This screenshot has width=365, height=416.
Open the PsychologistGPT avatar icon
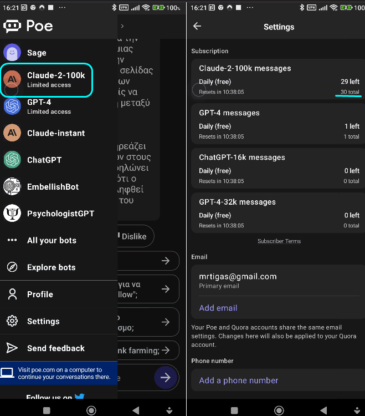(x=12, y=213)
